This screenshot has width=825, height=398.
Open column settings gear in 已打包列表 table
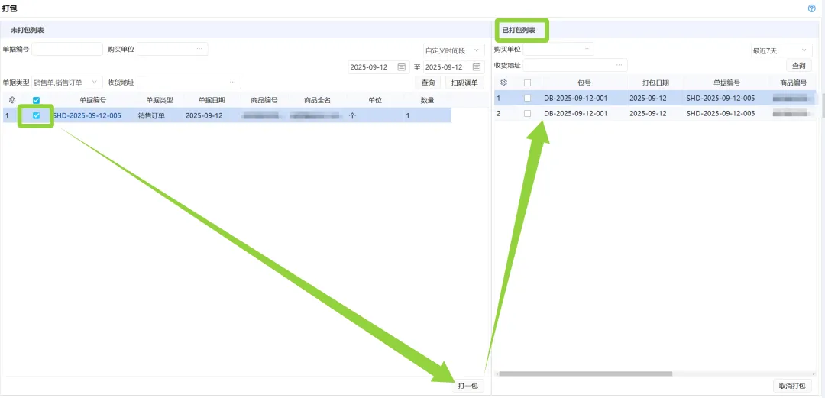[x=503, y=83]
